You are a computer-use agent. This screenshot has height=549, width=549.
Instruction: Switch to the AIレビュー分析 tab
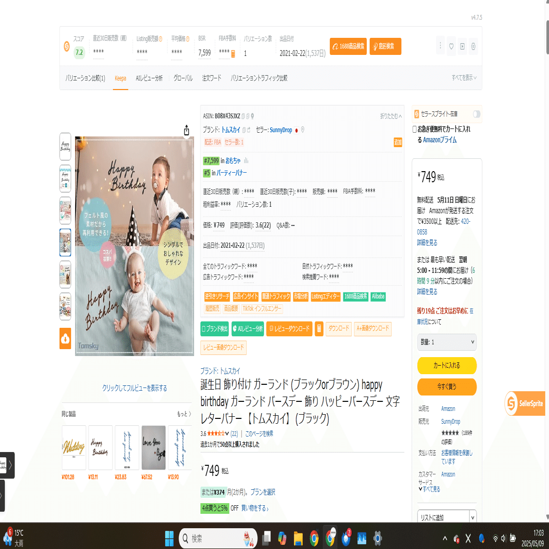click(149, 78)
